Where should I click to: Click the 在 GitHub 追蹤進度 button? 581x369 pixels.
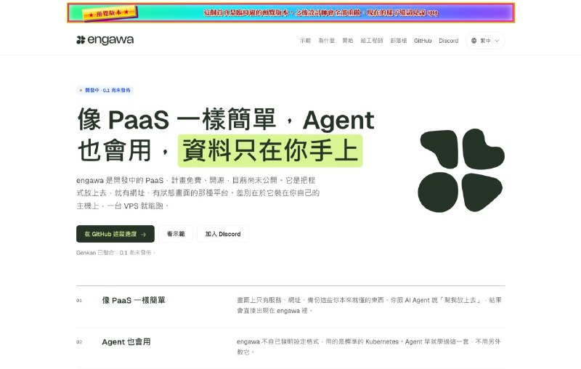pos(115,234)
